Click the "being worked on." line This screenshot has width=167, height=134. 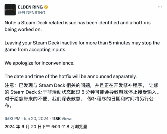[x=23, y=29]
